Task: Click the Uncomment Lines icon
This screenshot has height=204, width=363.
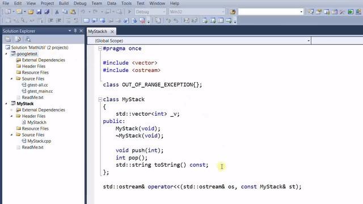Action: click(x=76, y=20)
